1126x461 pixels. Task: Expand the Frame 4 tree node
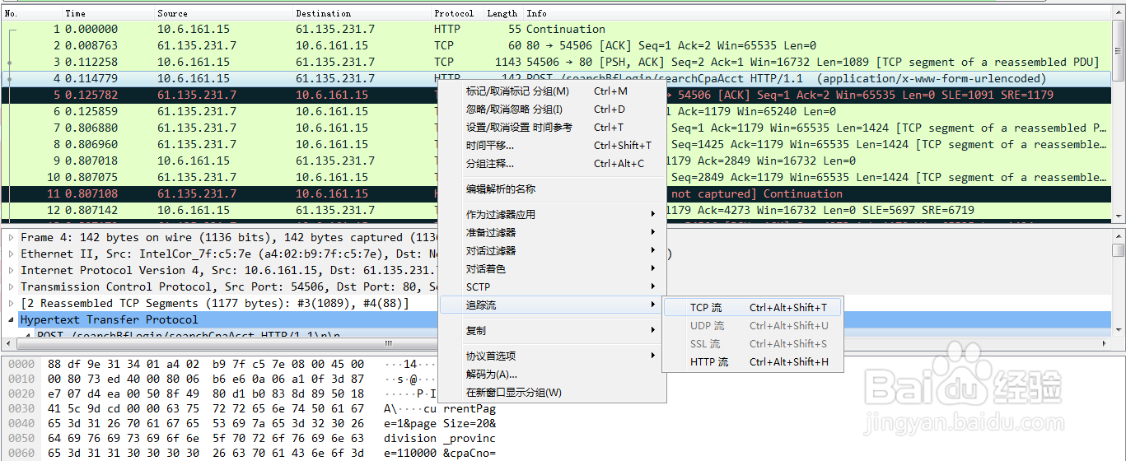pos(10,238)
